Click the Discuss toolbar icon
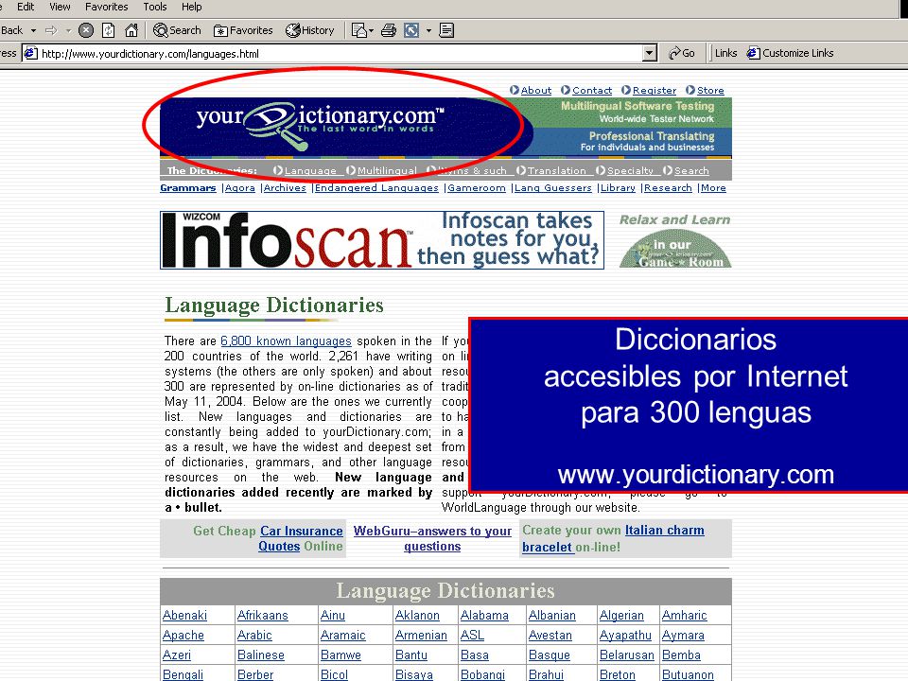The width and height of the screenshot is (908, 681). click(446, 30)
